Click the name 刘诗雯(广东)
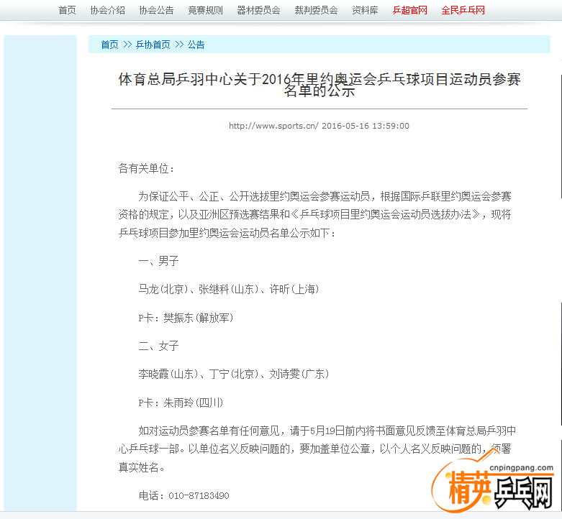Screen dimensions: 562x519 pyautogui.click(x=299, y=374)
